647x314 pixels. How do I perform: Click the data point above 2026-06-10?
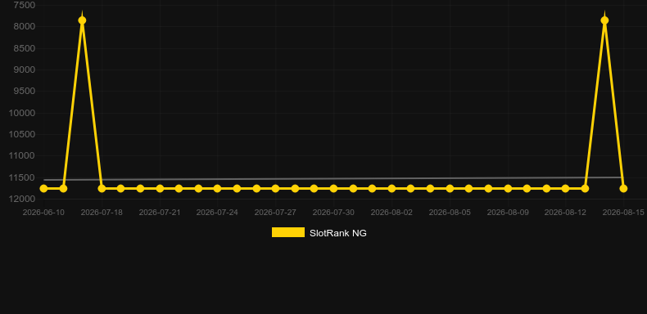43,188
